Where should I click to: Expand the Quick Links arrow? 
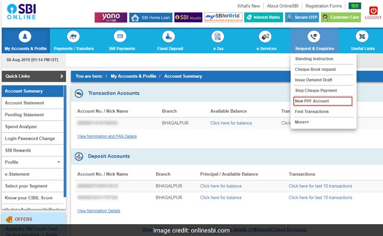[61, 76]
